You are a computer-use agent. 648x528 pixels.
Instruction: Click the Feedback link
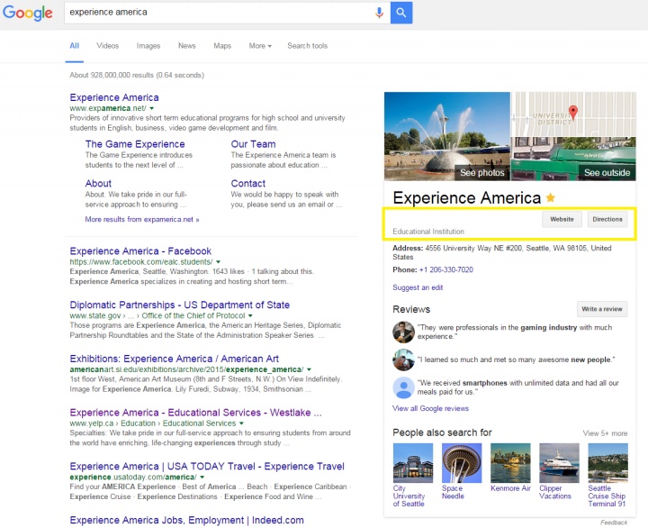coord(614,523)
